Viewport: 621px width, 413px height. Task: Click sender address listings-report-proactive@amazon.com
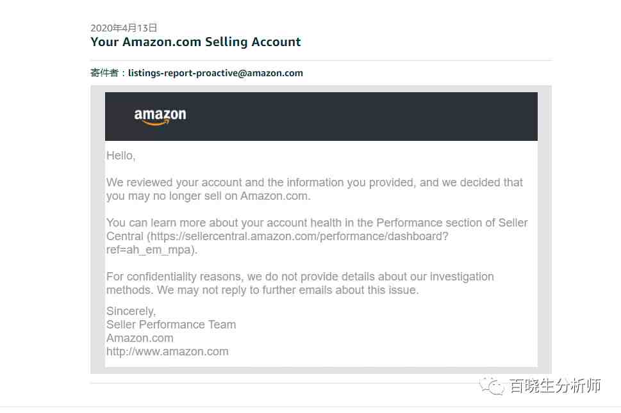tap(215, 73)
